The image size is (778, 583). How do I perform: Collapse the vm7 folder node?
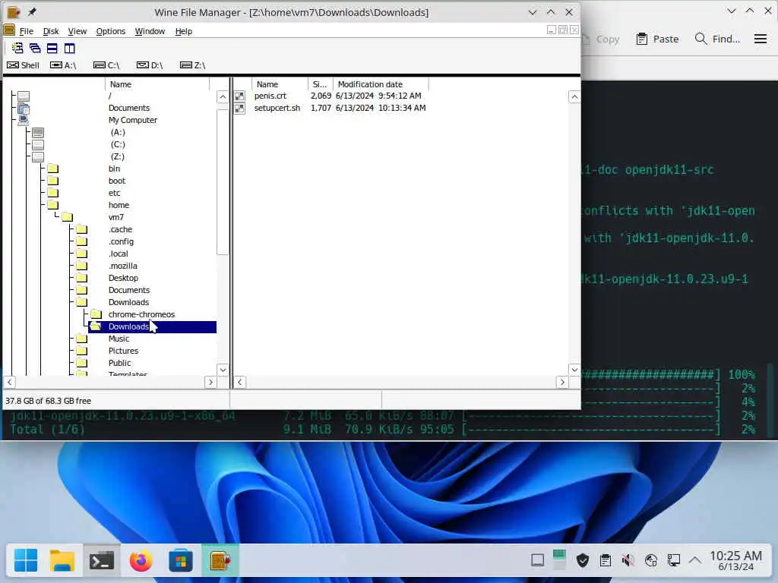click(x=68, y=217)
